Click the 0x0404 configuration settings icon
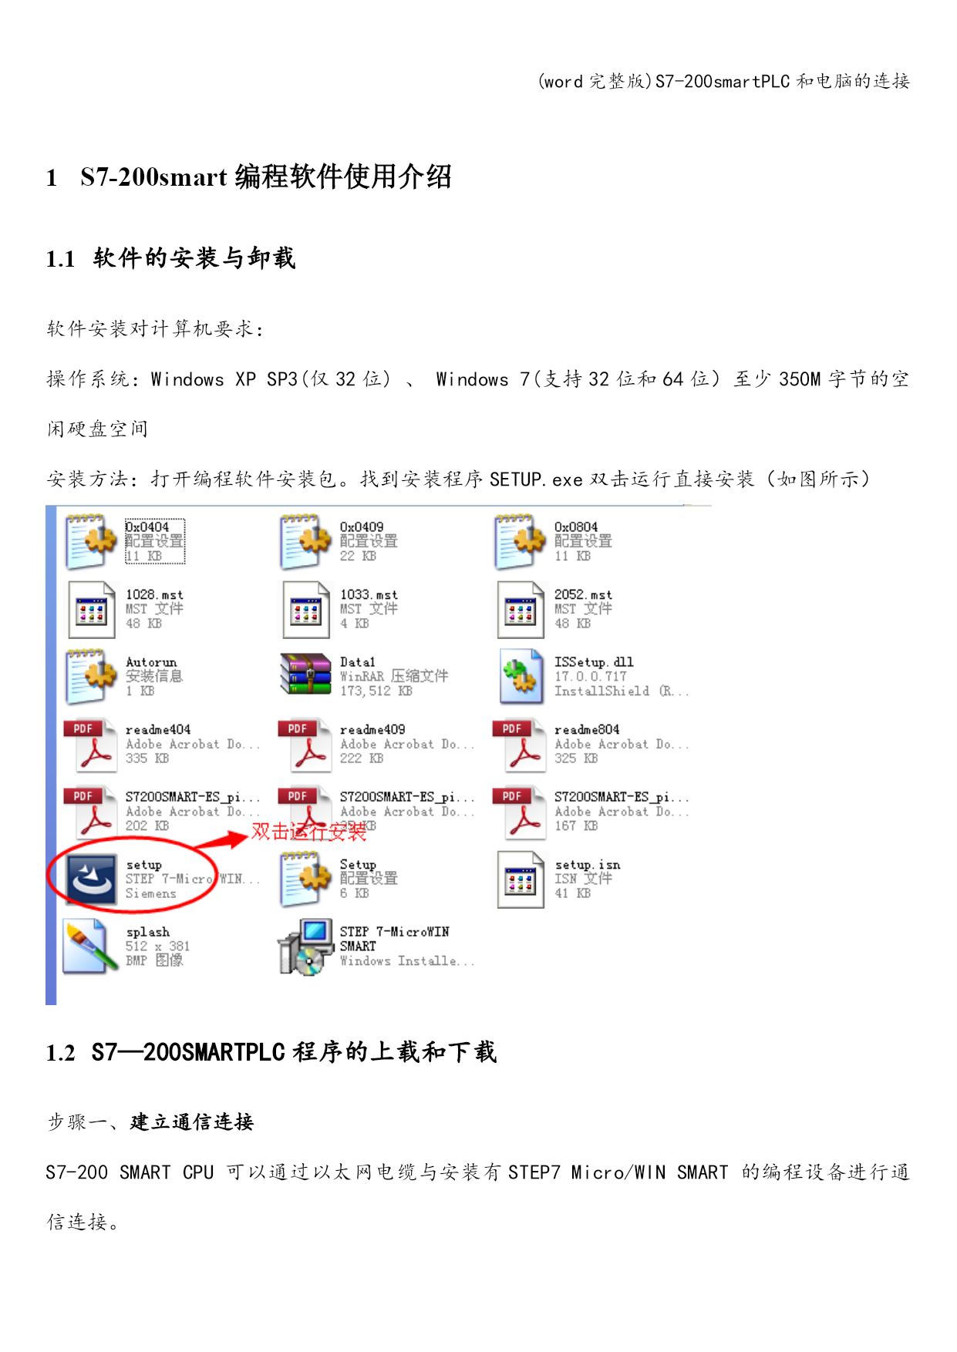This screenshot has width=957, height=1352. click(90, 541)
